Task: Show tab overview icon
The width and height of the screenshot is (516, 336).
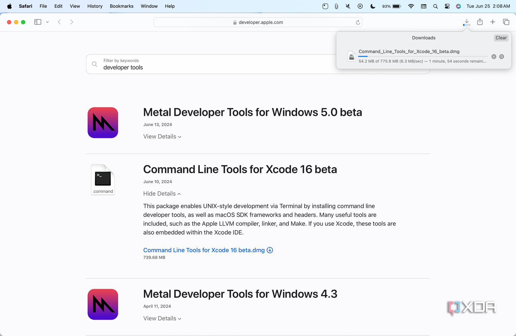Action: [x=506, y=22]
